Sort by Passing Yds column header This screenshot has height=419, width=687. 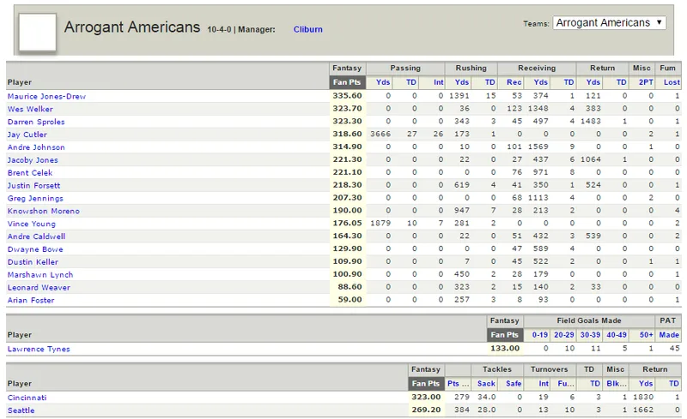[x=383, y=82]
